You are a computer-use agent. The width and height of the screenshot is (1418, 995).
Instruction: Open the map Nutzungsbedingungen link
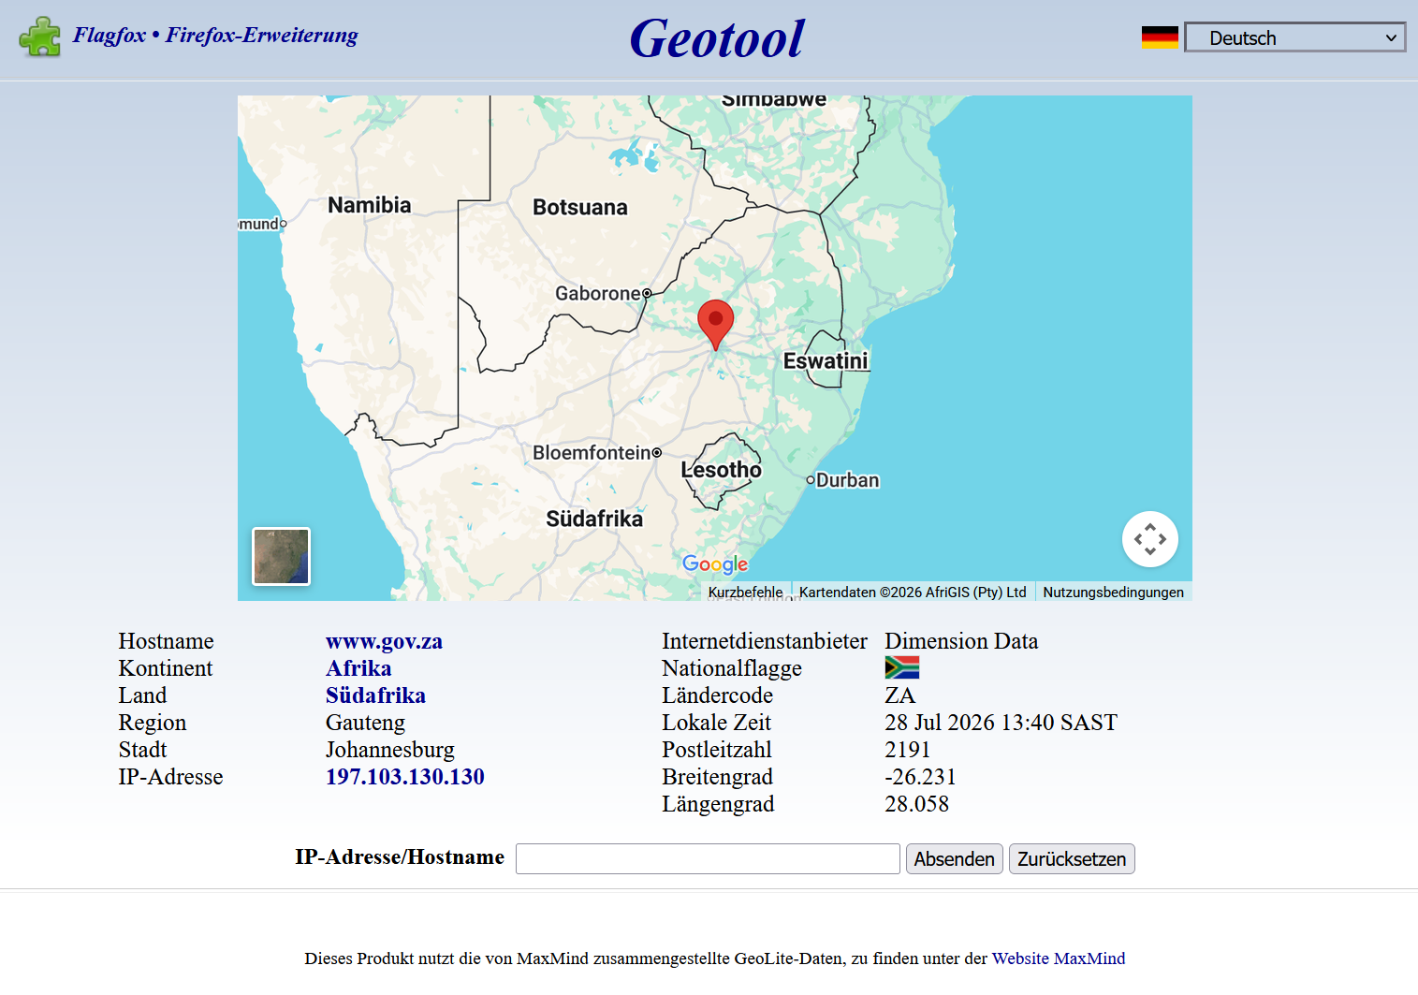pyautogui.click(x=1113, y=592)
